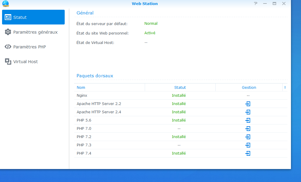This screenshot has width=301, height=182.
Task: Open the table column options menu
Action: pyautogui.click(x=285, y=87)
